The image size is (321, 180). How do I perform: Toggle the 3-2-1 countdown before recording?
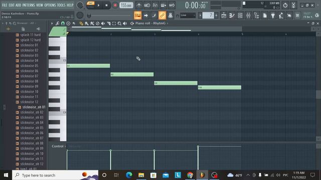pos(155,5)
